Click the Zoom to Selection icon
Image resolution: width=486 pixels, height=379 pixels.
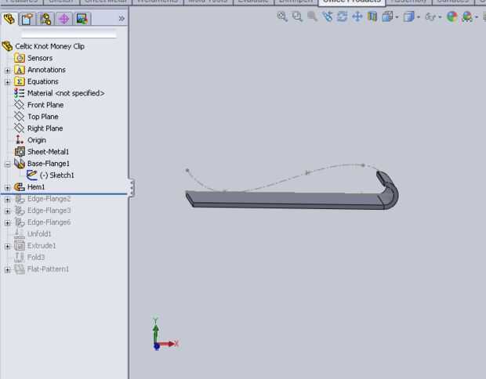pyautogui.click(x=328, y=16)
